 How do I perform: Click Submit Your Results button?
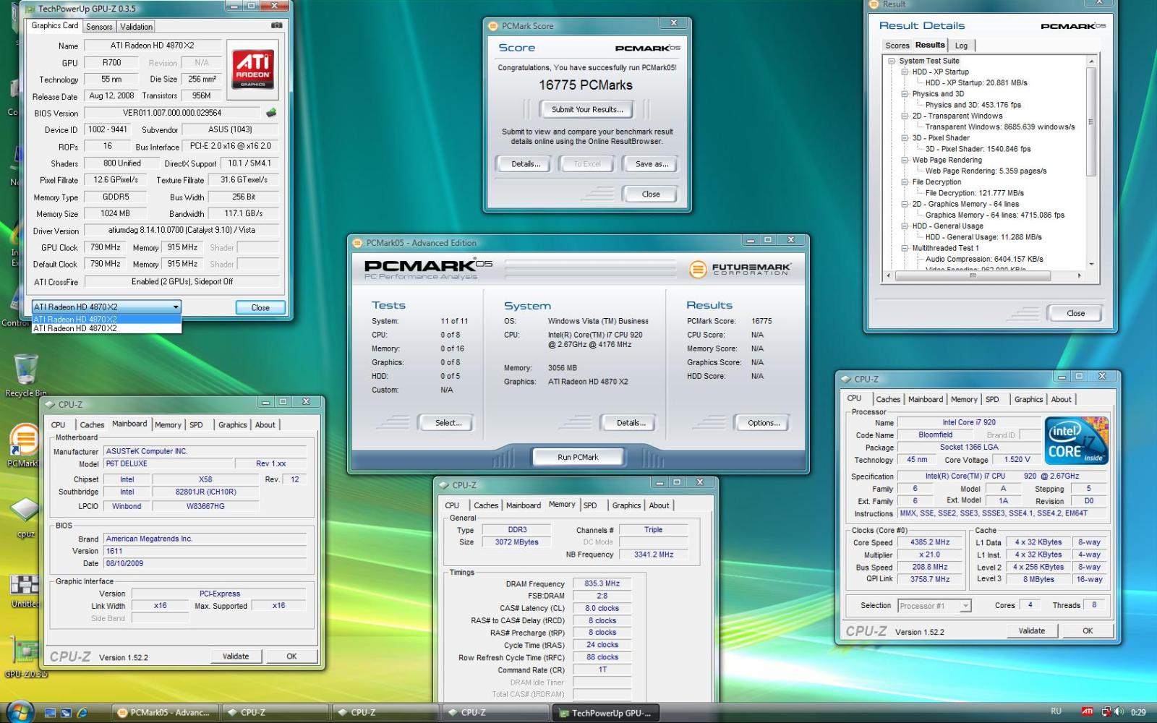pyautogui.click(x=586, y=110)
